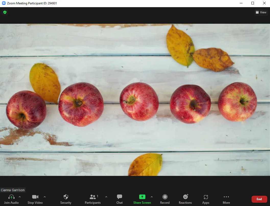Close the Zoom Meeting window
Image resolution: width=270 pixels, height=206 pixels.
264,3
